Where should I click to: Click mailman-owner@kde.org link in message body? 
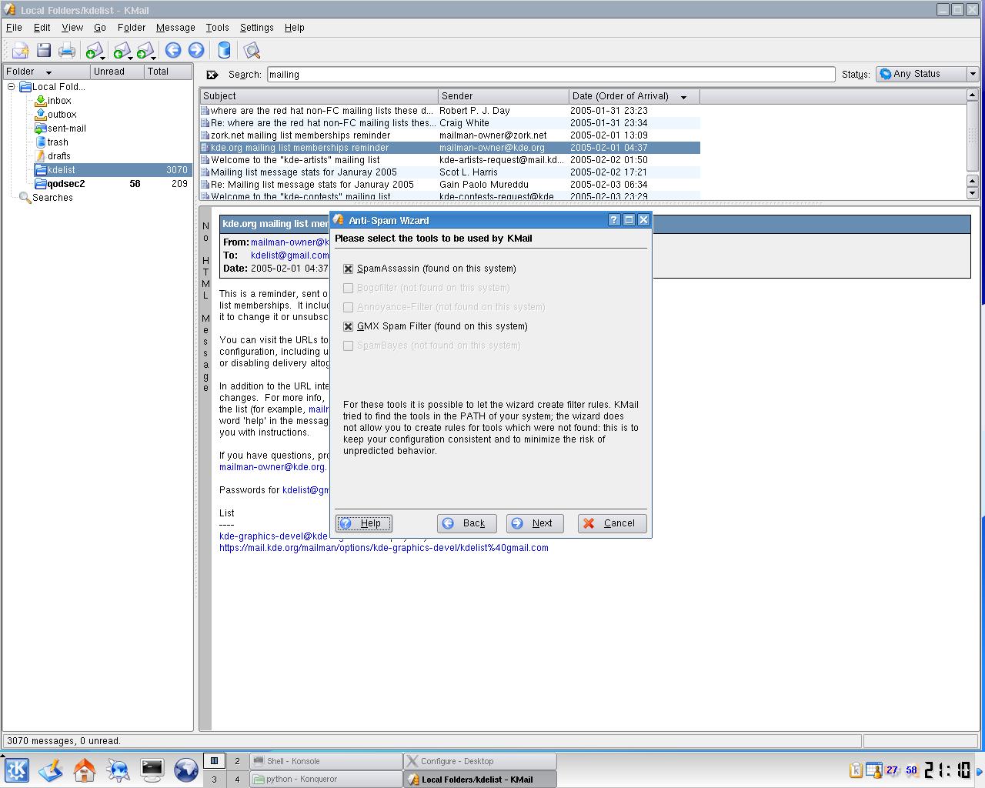click(272, 467)
